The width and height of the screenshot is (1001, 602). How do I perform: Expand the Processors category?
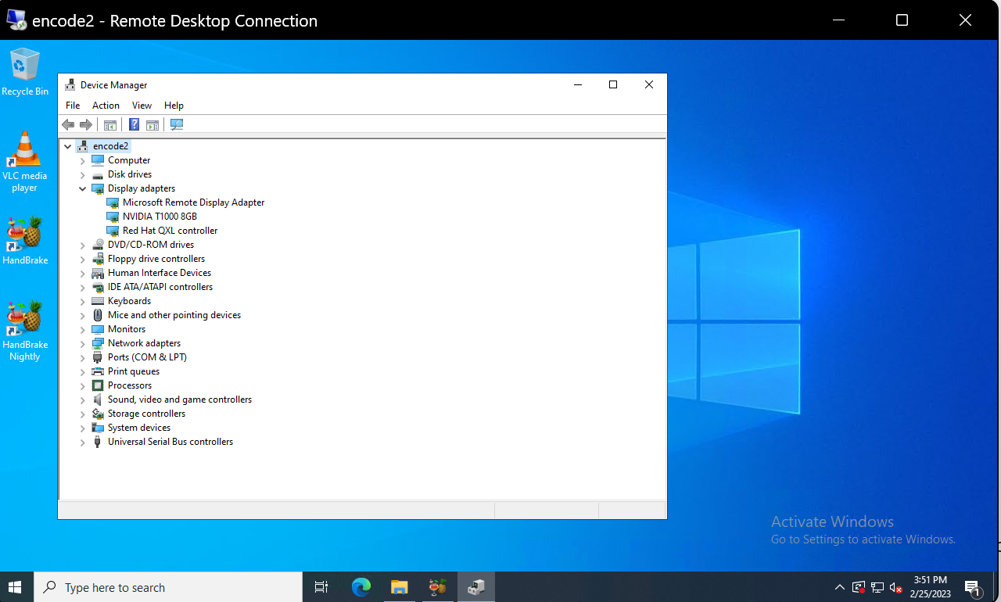83,385
